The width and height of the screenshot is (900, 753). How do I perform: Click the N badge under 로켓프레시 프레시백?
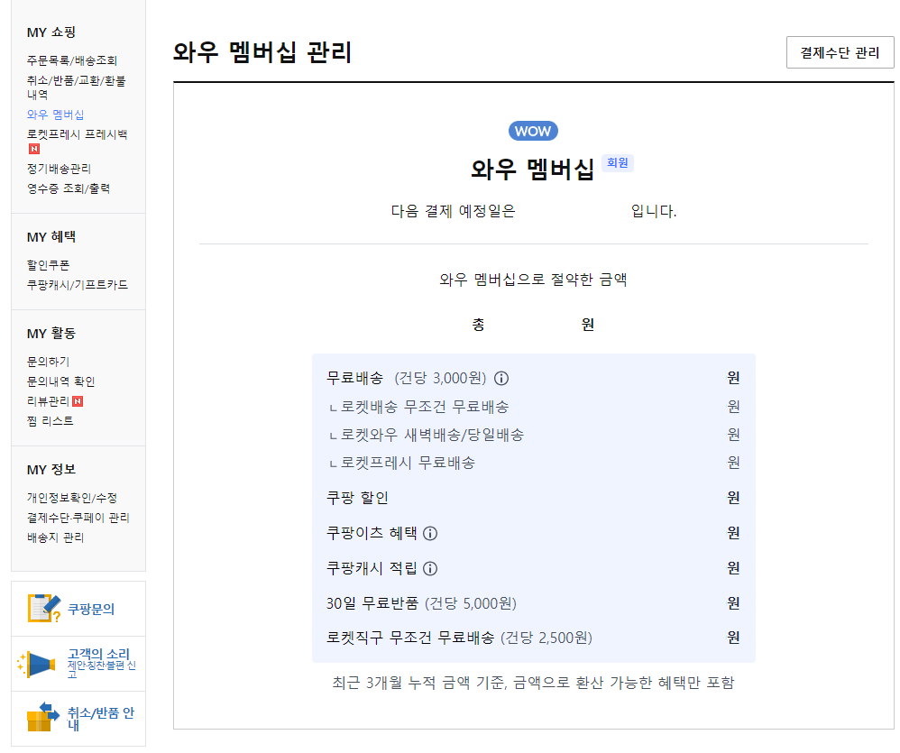pyautogui.click(x=34, y=149)
